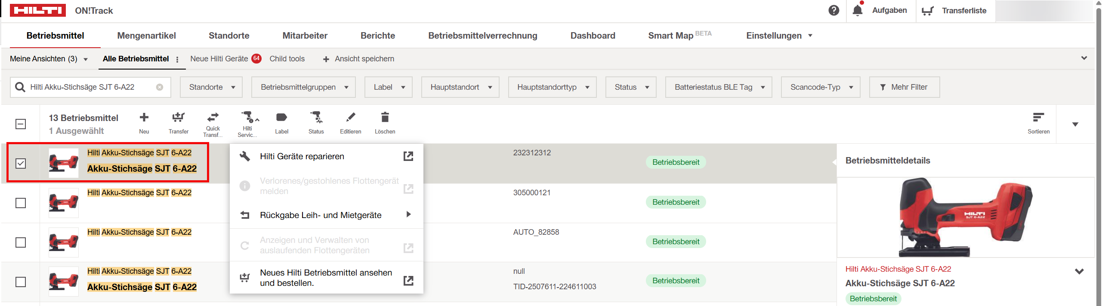Expand the chevron in Betriebsmitteldetails panel

1079,271
